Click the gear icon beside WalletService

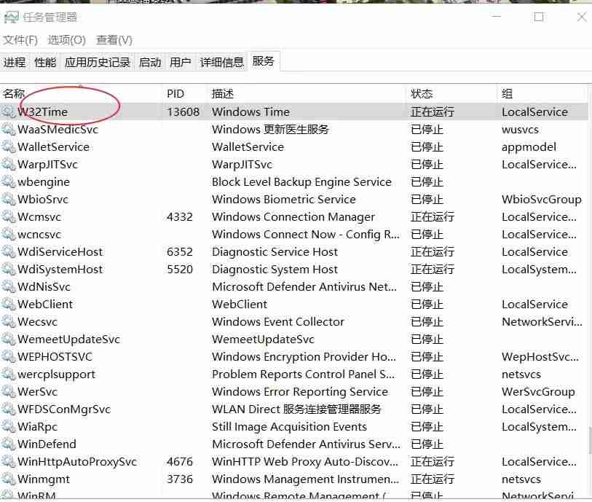point(8,146)
